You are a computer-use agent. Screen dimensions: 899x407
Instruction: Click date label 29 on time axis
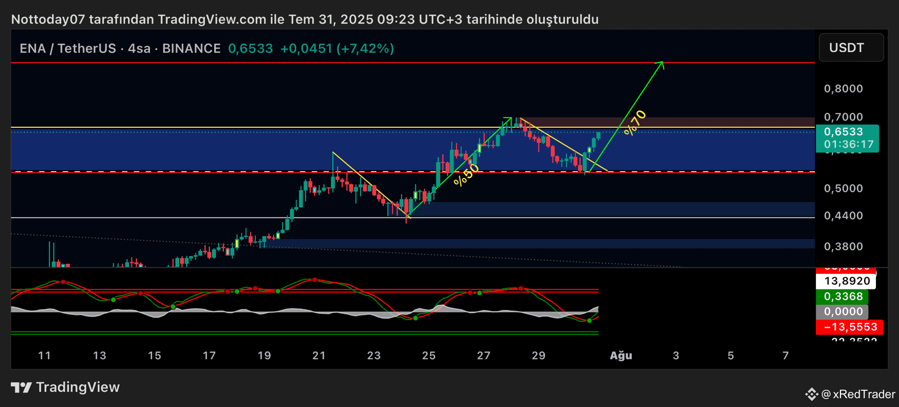click(x=539, y=355)
